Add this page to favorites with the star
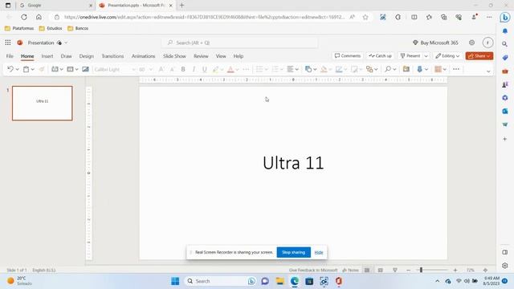 tap(365, 17)
